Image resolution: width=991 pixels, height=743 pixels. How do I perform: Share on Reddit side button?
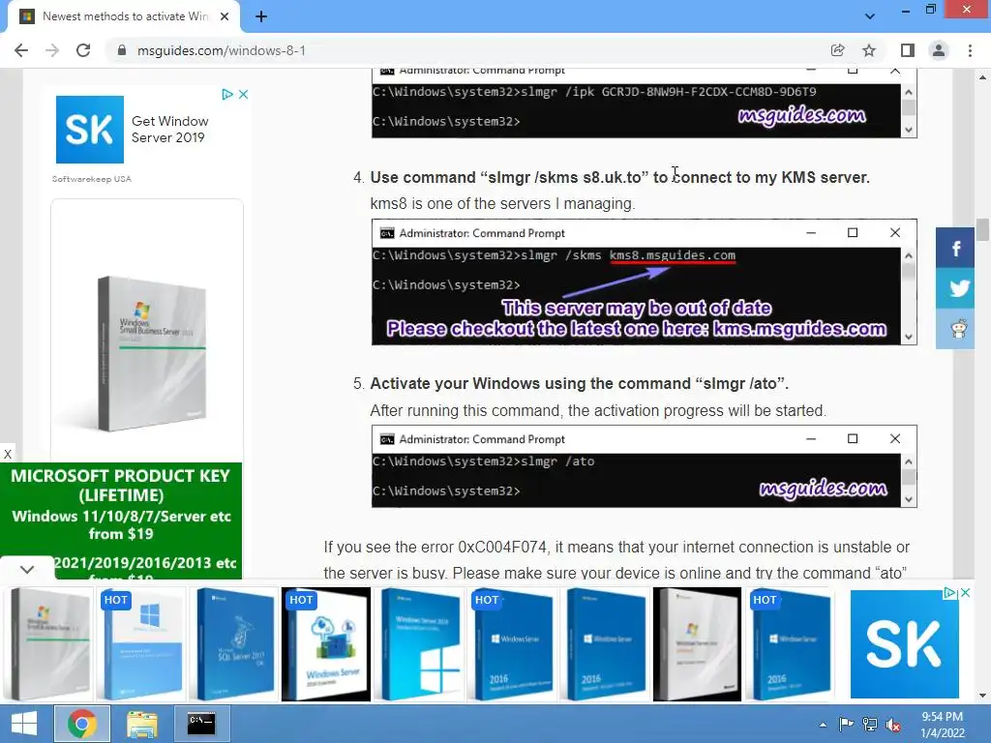click(x=955, y=329)
